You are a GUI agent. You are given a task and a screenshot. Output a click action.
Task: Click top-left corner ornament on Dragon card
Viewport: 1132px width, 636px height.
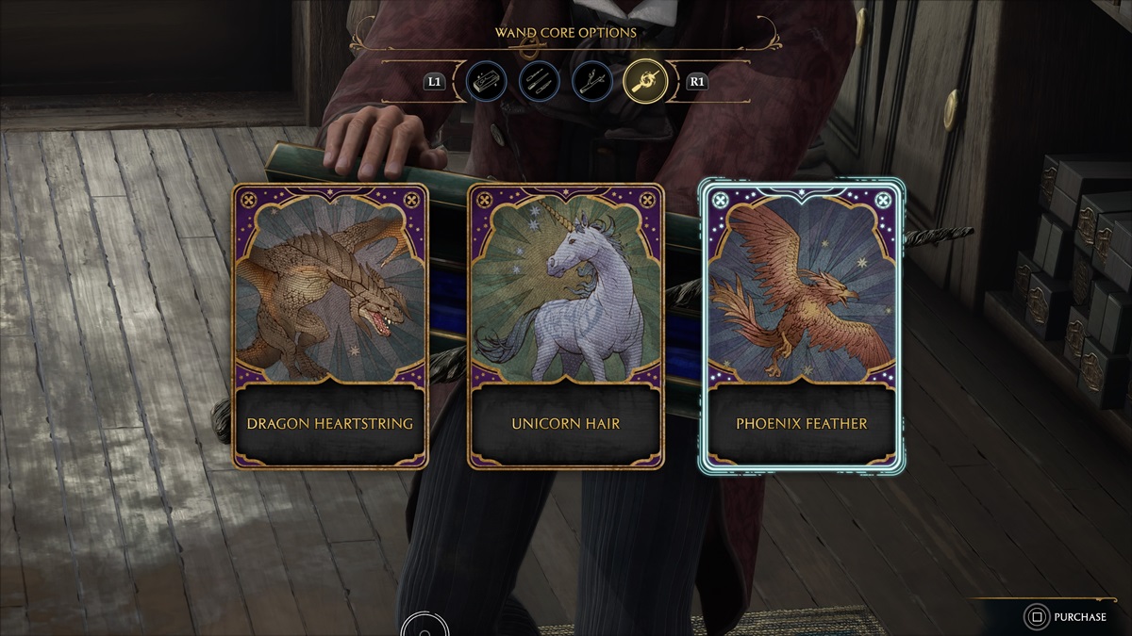click(249, 200)
